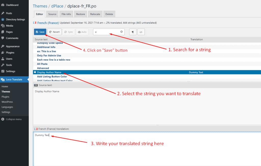Open Posts via its pin icon

click(x=3, y=13)
